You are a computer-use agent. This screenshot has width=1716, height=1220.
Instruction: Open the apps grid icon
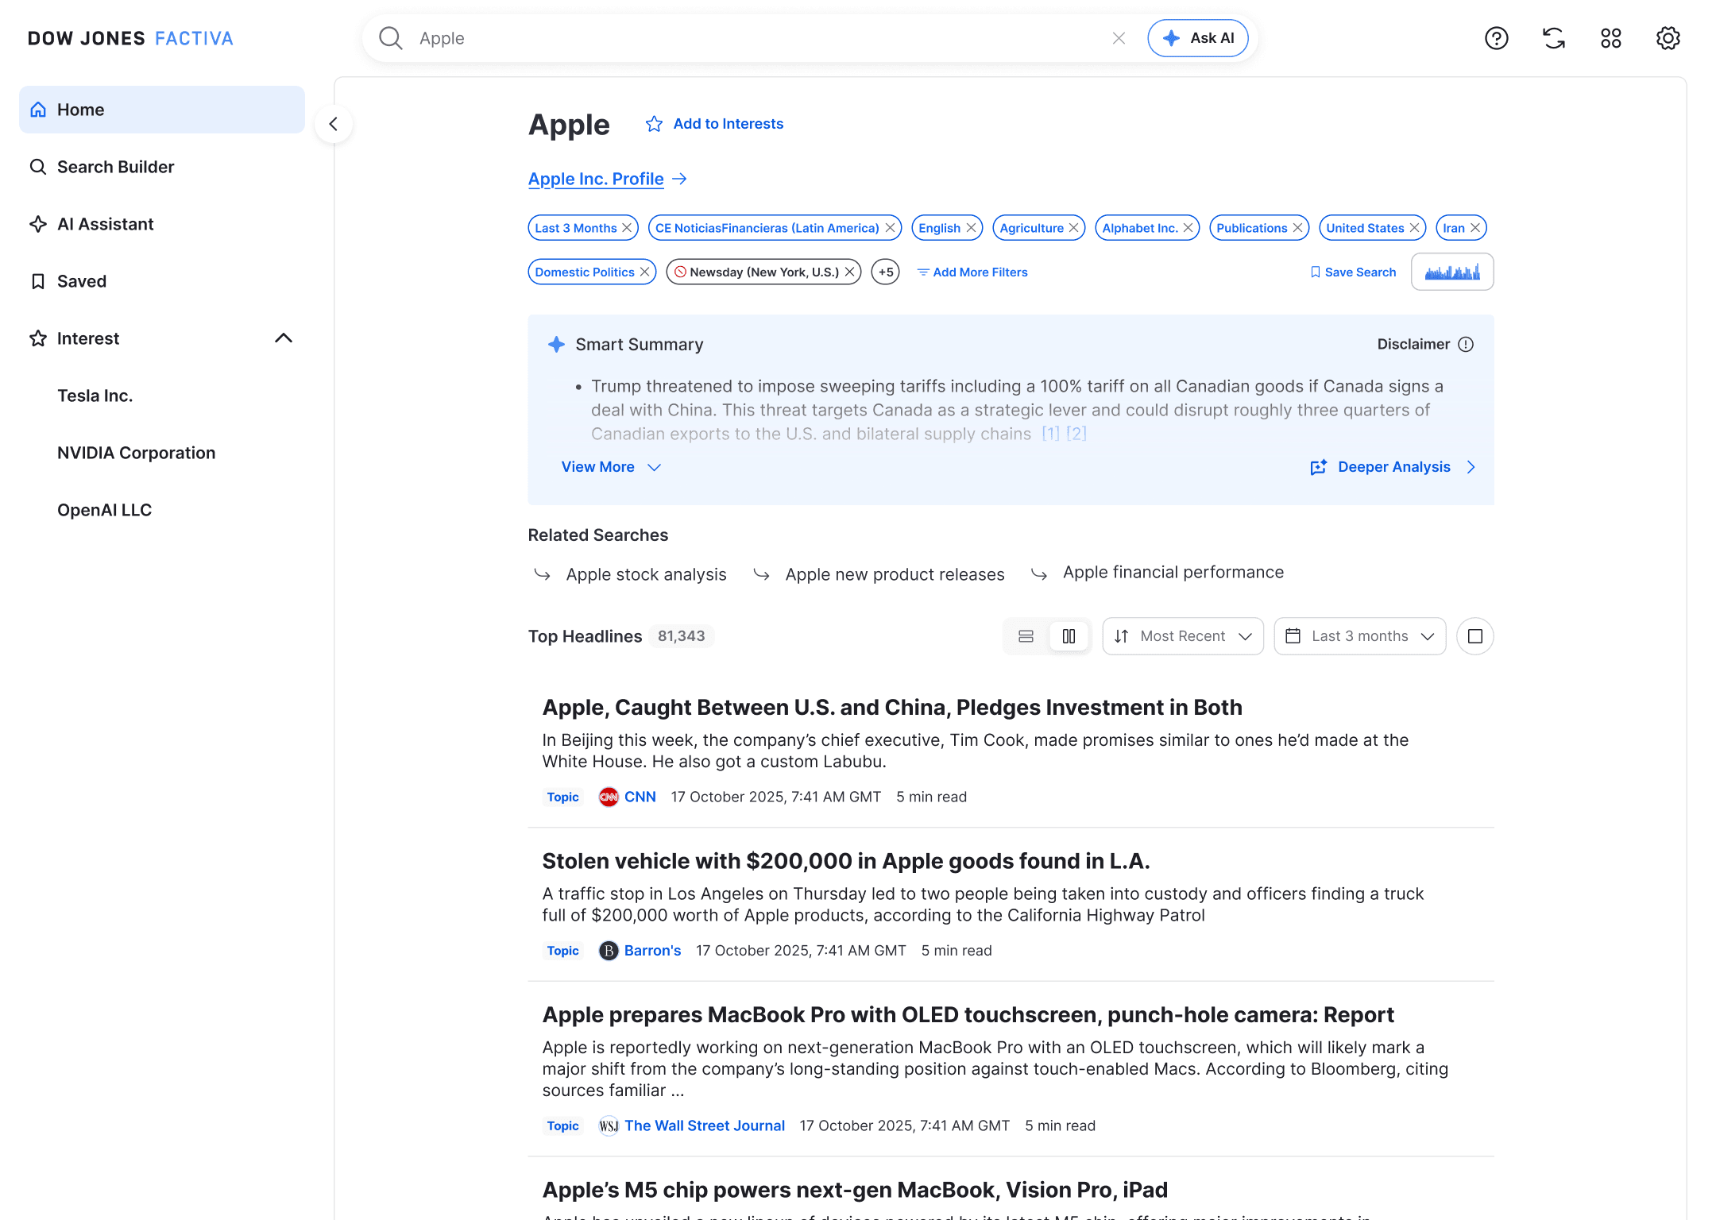coord(1610,38)
